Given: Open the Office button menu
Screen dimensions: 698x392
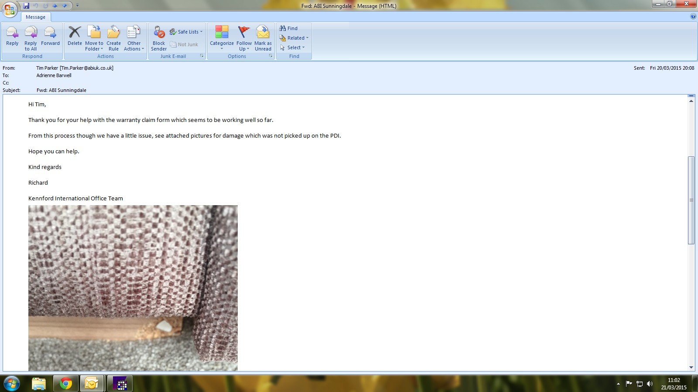Looking at the screenshot, I should (10, 9).
